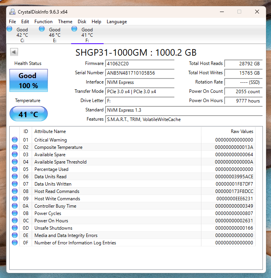The width and height of the screenshot is (271, 278).
Task: Click the status orb of Unsafe Shutdowns row
Action: (x=15, y=228)
